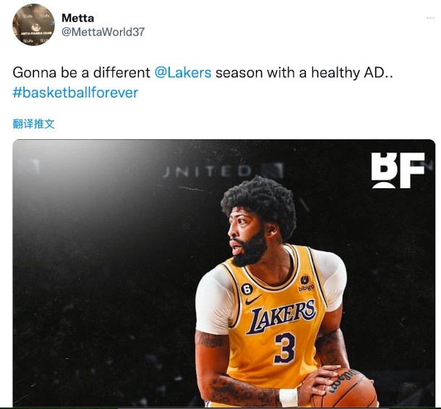The width and height of the screenshot is (441, 409).
Task: Click the white wristband in the photo
Action: click(x=288, y=397)
